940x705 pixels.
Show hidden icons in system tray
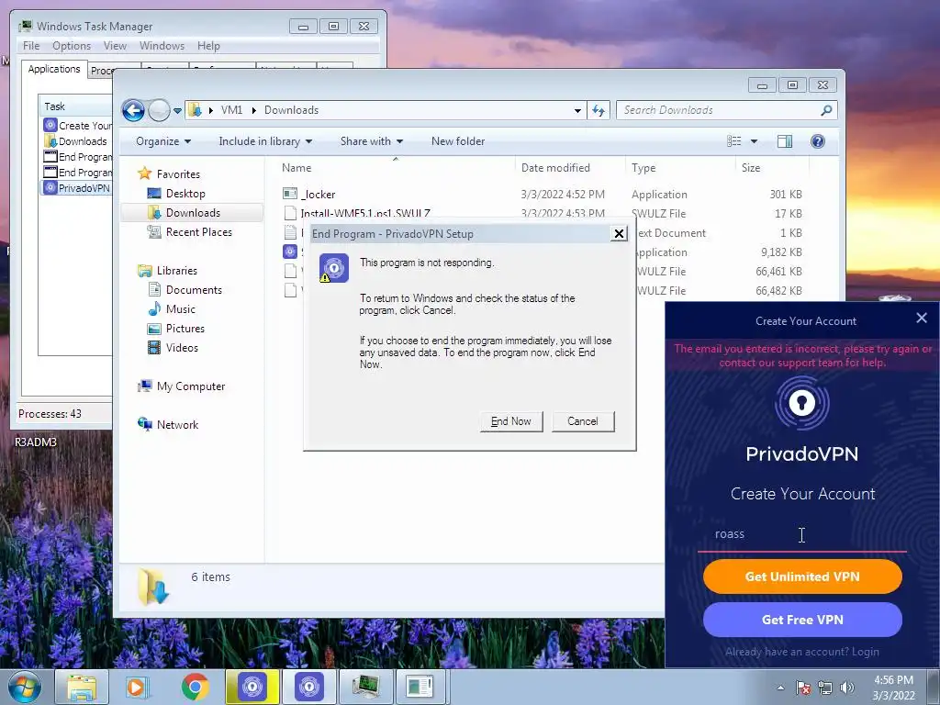tap(780, 688)
